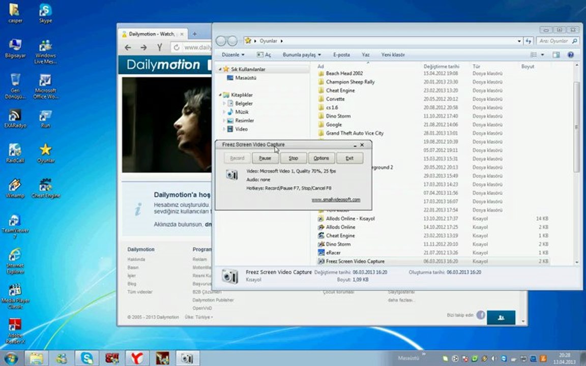Open the view options dropdown arrow
586x366 pixels.
tap(542, 54)
